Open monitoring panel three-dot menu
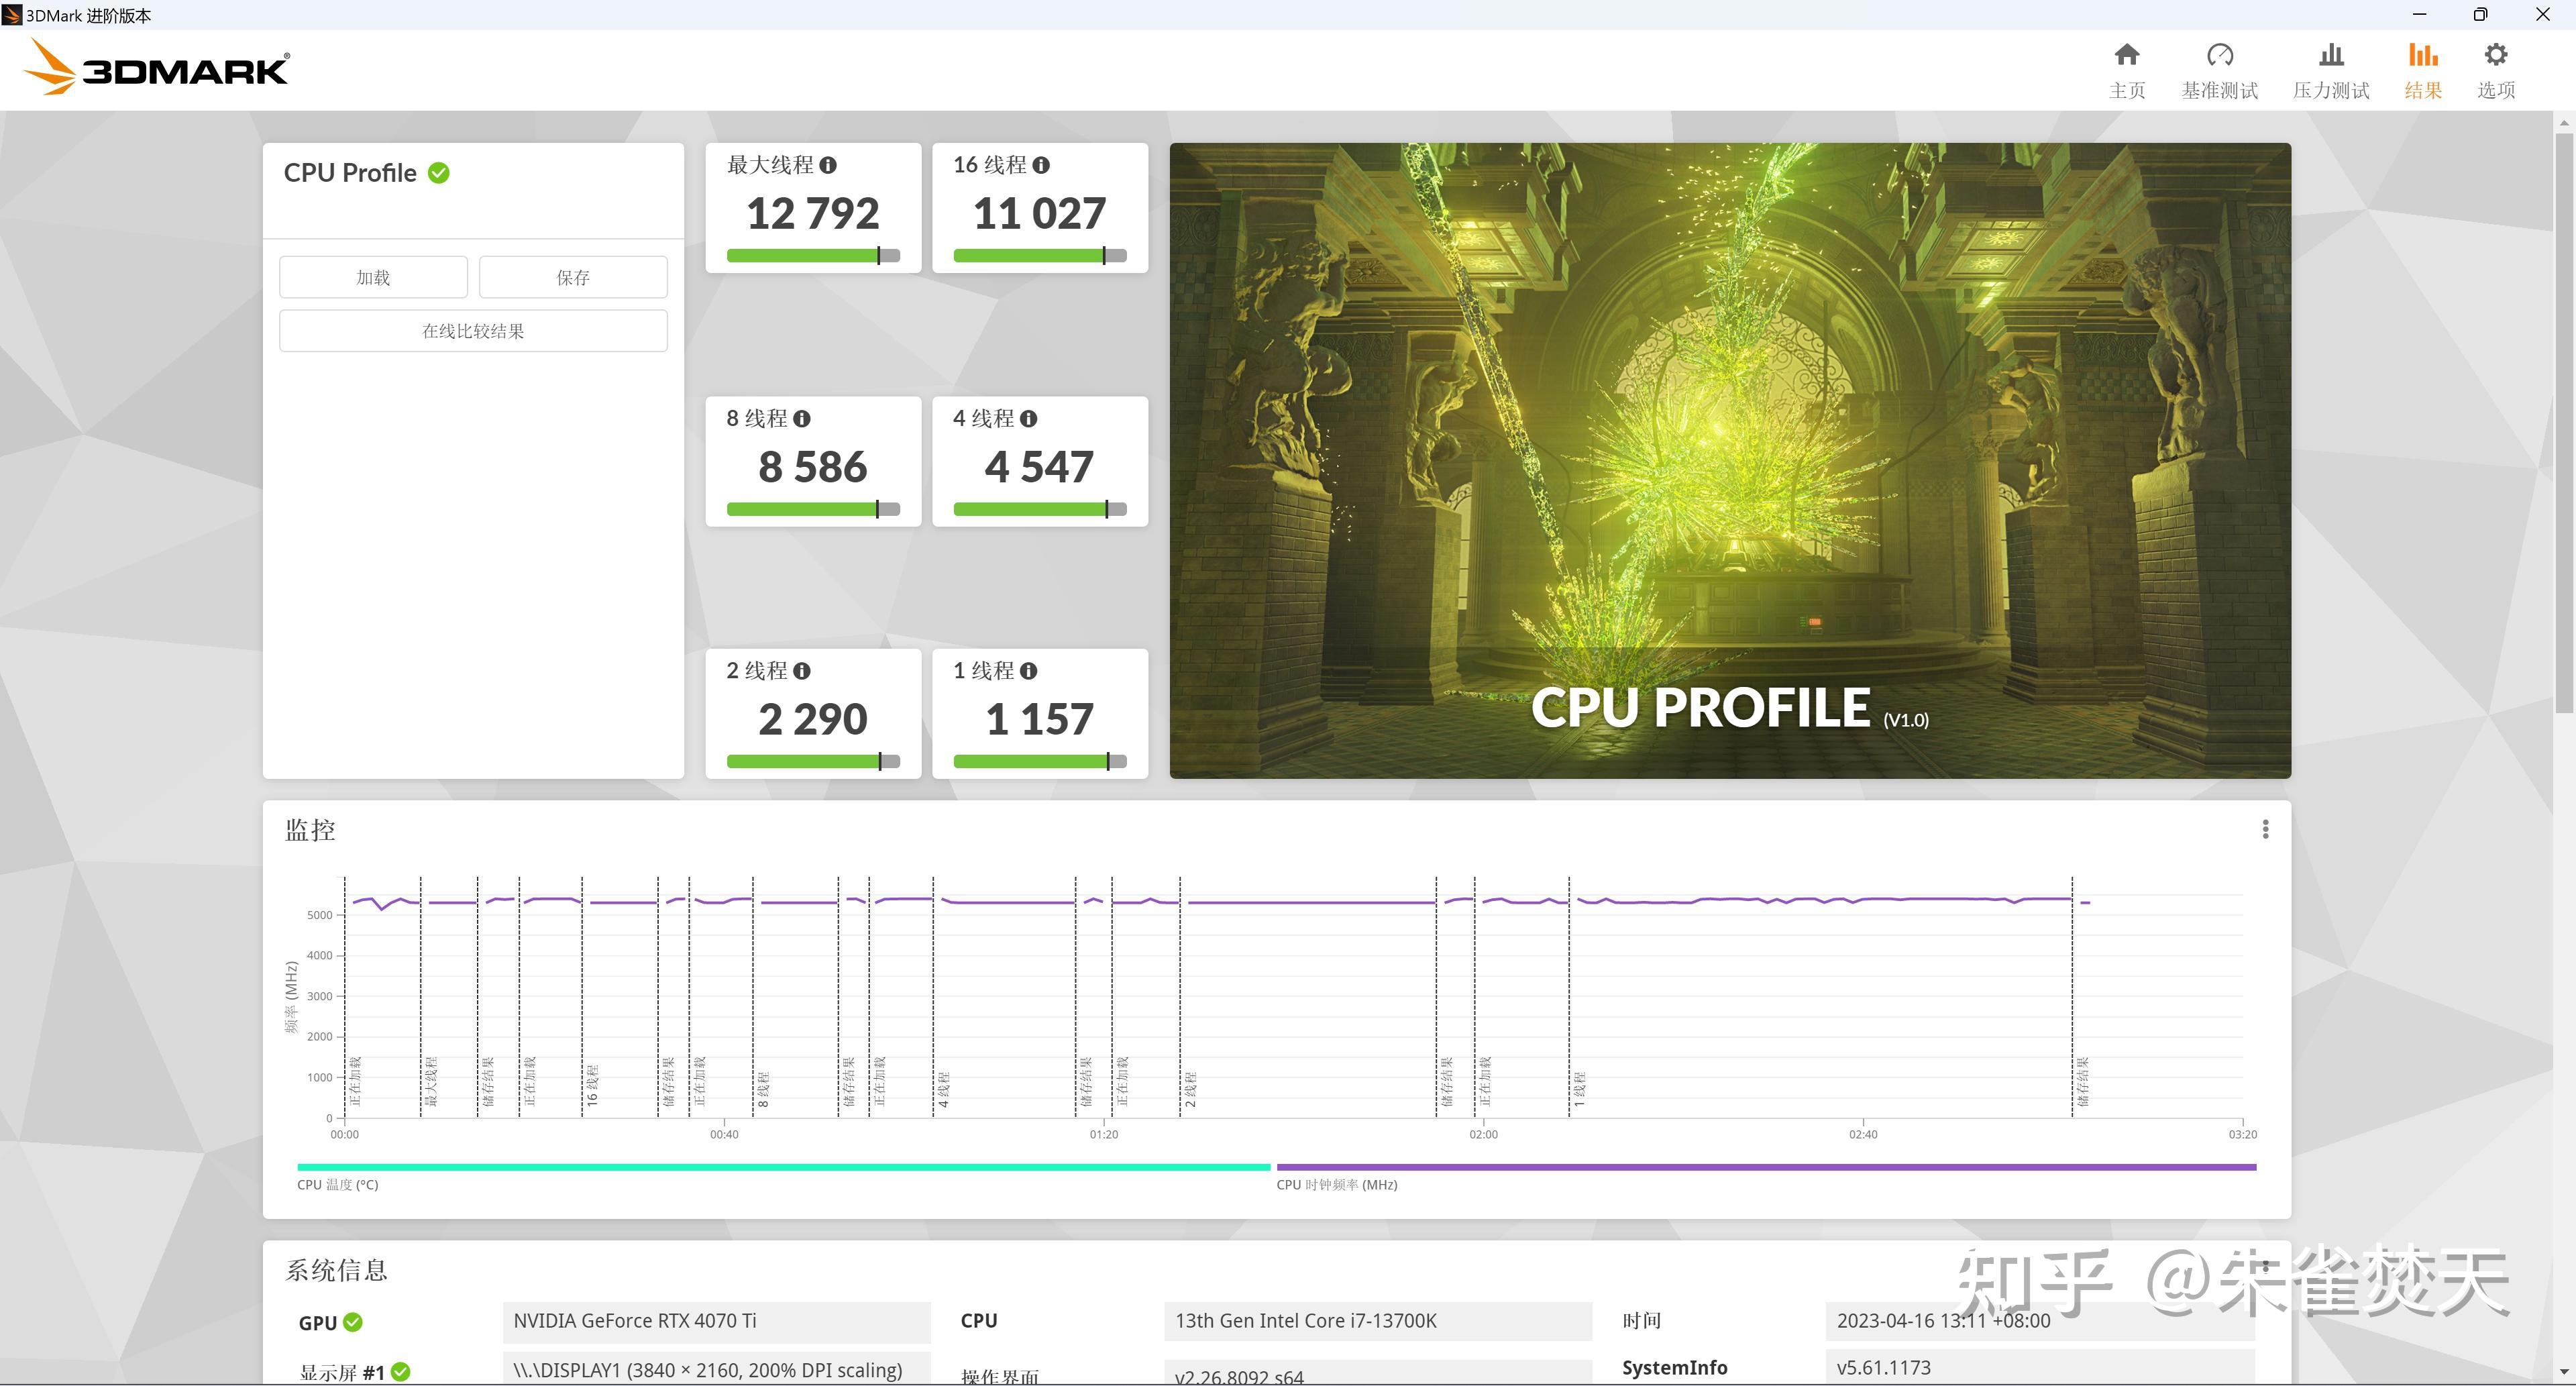 tap(2265, 830)
